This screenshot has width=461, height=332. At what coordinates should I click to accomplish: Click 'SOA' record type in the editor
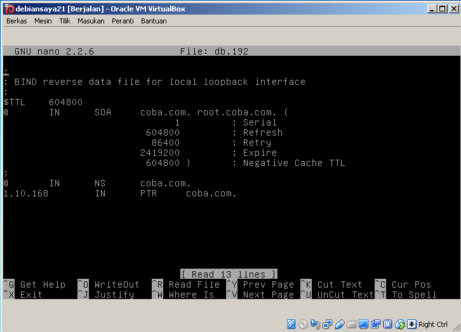103,112
